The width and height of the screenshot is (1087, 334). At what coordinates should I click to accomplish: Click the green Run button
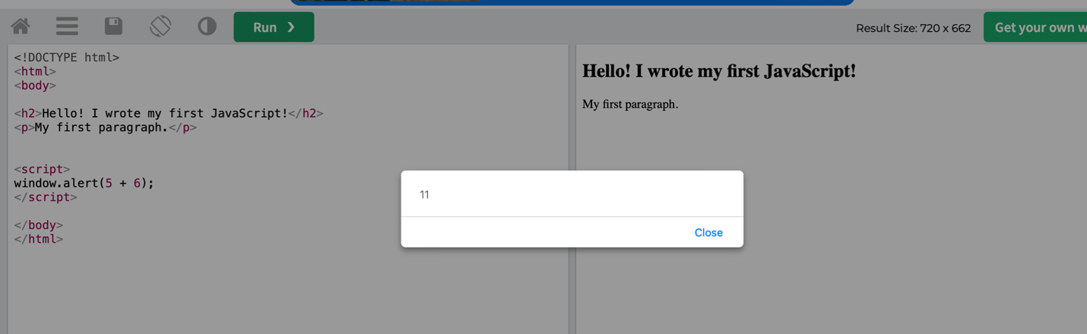(274, 27)
